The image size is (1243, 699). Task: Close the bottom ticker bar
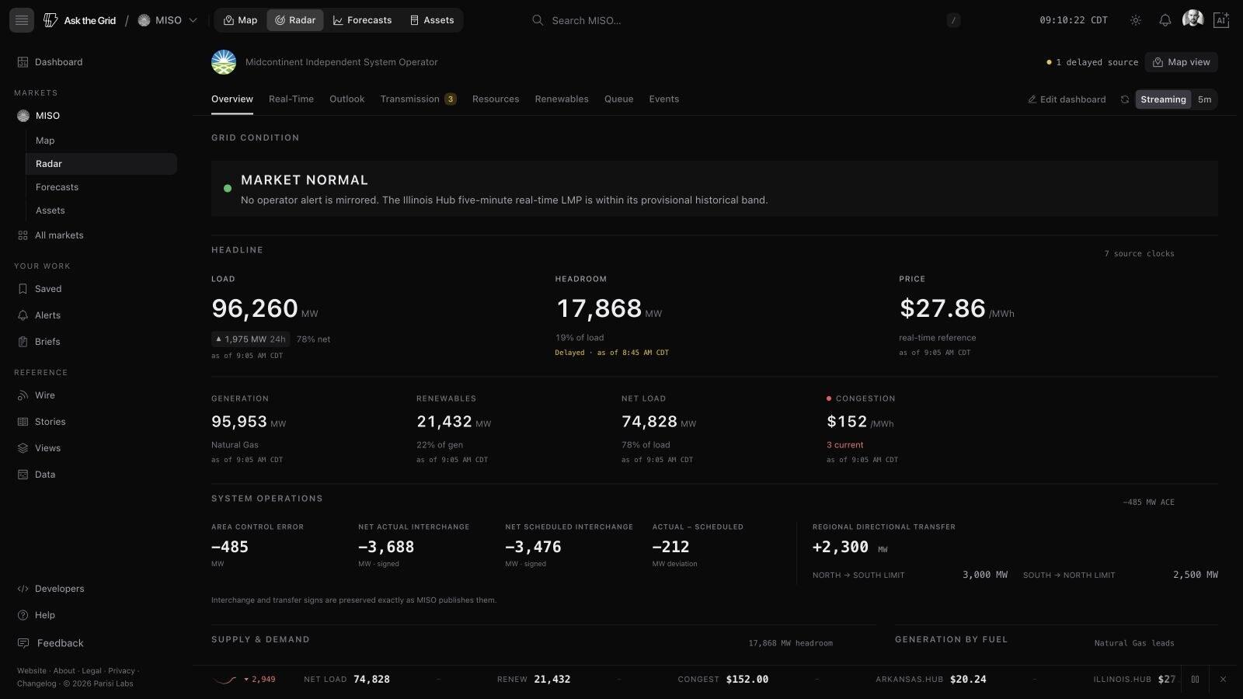click(x=1223, y=680)
